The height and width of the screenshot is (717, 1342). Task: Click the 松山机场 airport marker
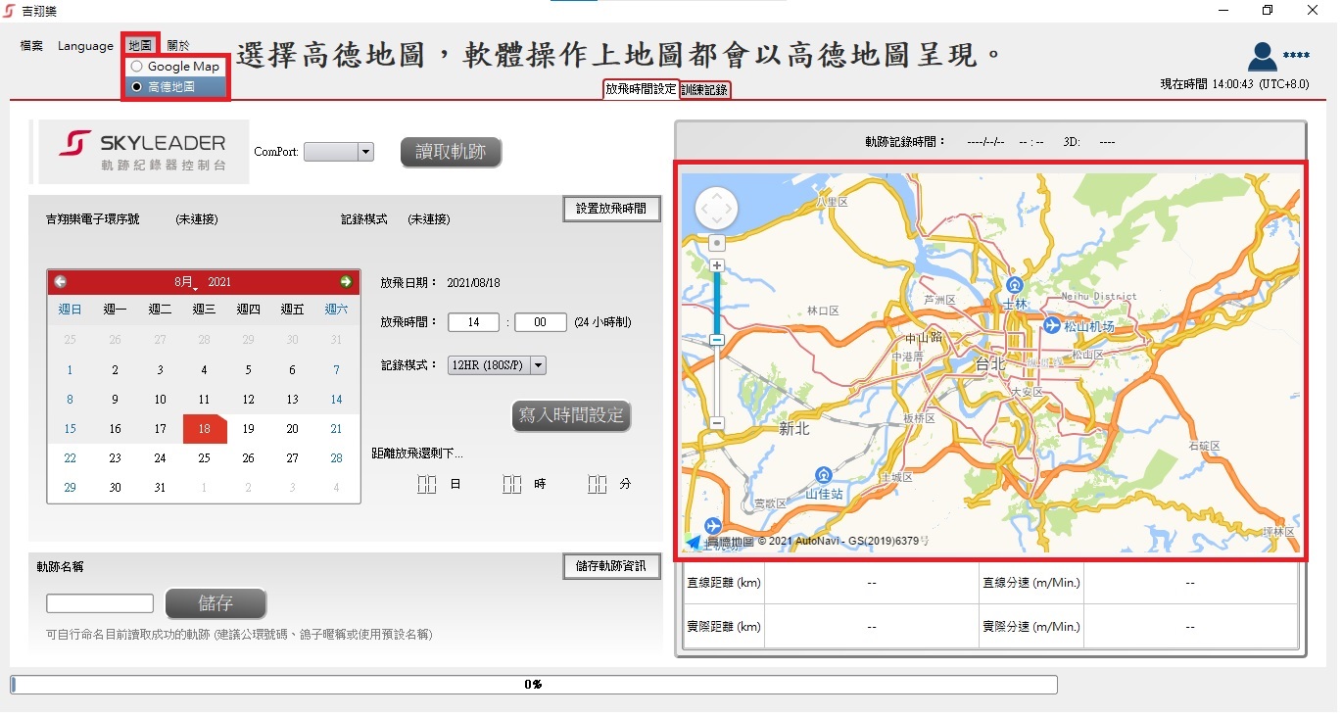[1052, 325]
